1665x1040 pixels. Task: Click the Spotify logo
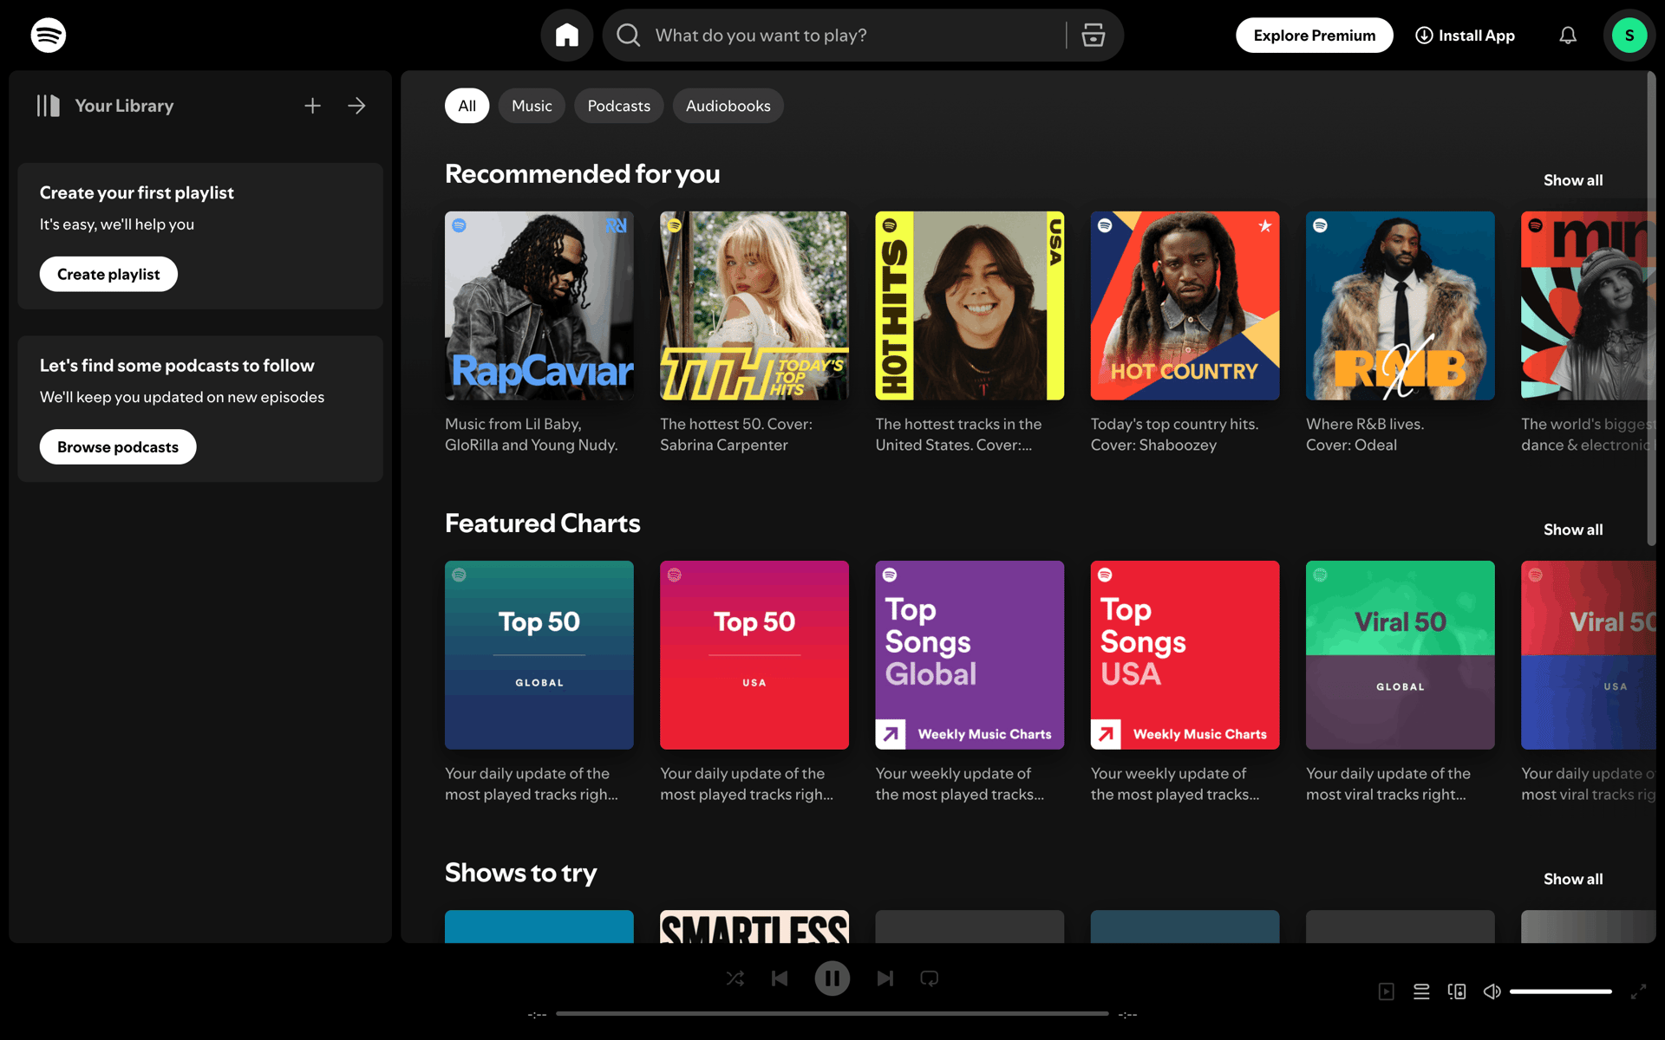[49, 36]
